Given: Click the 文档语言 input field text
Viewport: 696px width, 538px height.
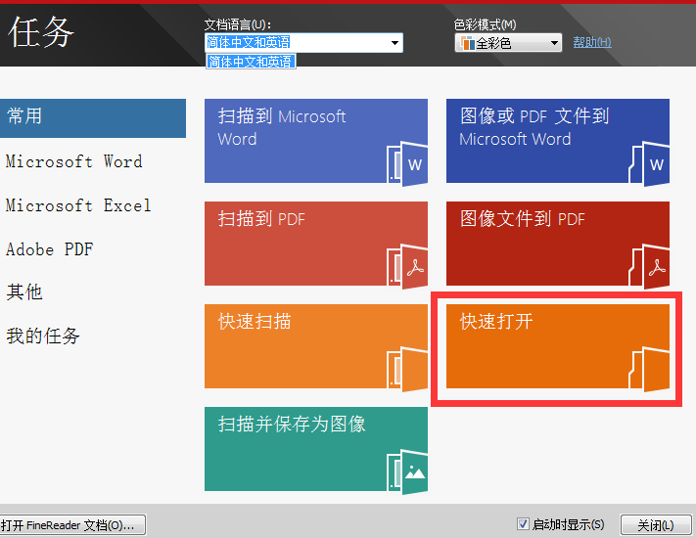Looking at the screenshot, I should [x=249, y=43].
